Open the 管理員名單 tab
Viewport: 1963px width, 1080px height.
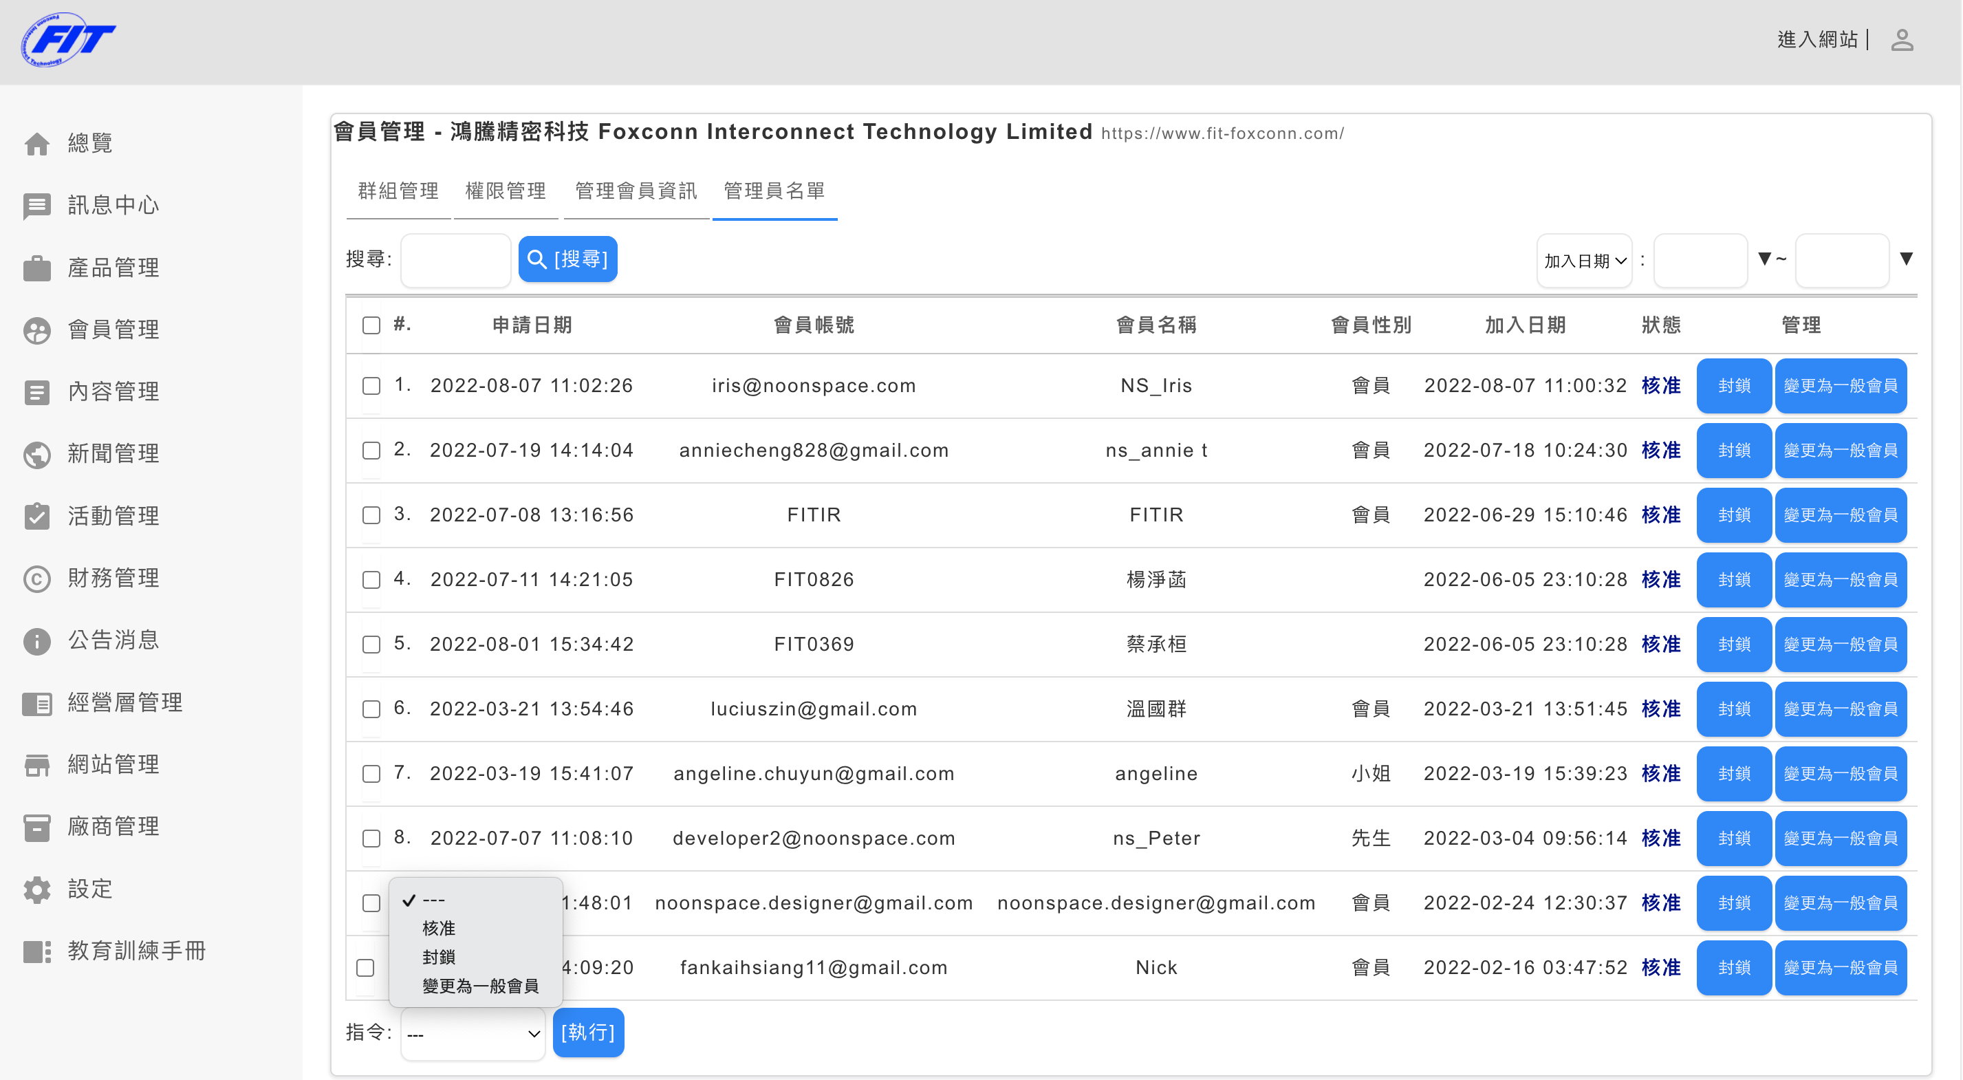pyautogui.click(x=774, y=191)
